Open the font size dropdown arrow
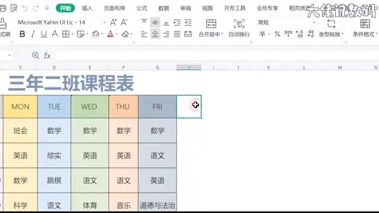 (x=104, y=22)
